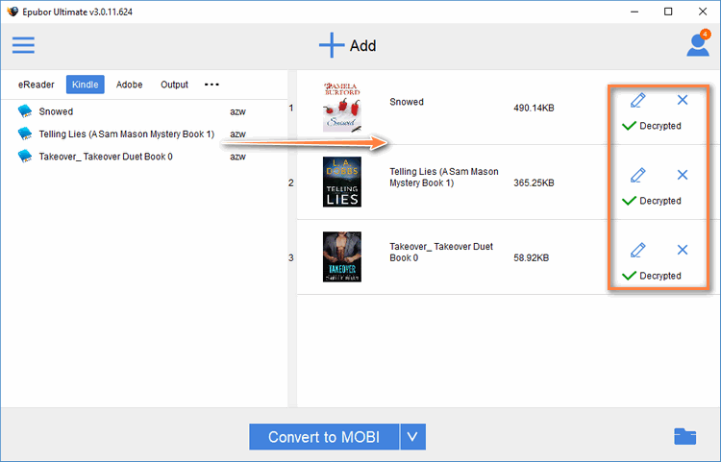Switch to the Kindle tab
The height and width of the screenshot is (462, 721).
pos(85,85)
